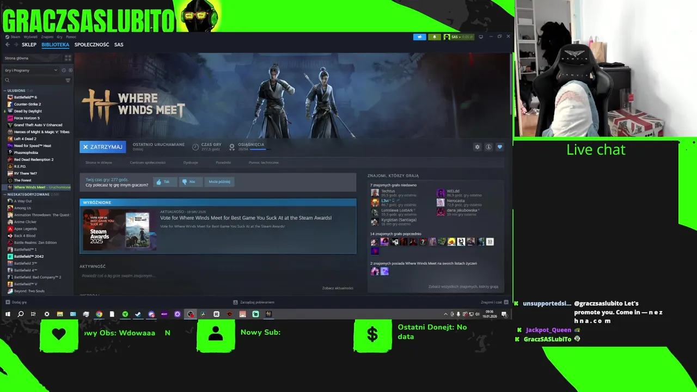This screenshot has height=392, width=697.
Task: Click Dodaj grę plus icon
Action: click(8, 302)
